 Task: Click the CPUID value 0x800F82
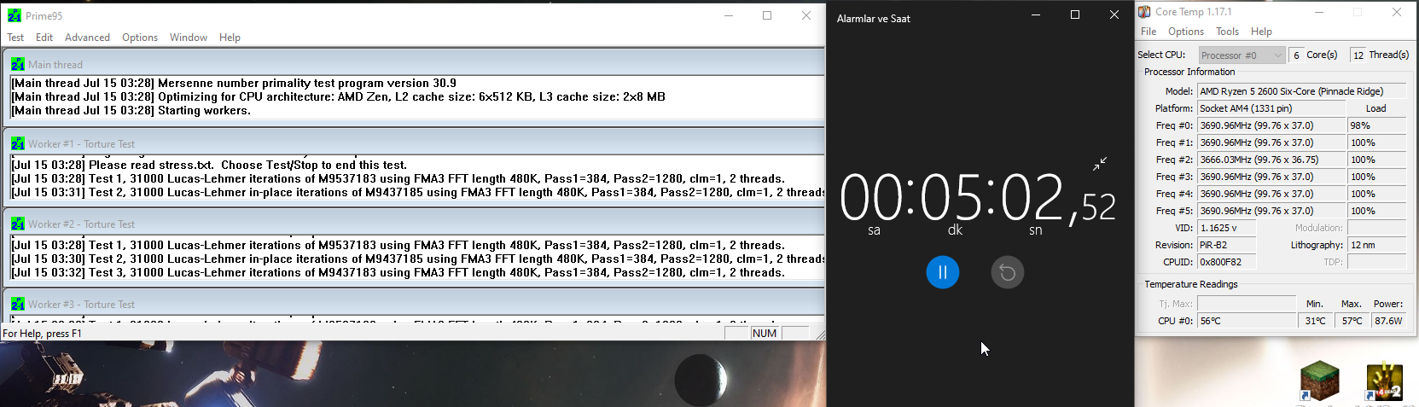[x=1226, y=262]
